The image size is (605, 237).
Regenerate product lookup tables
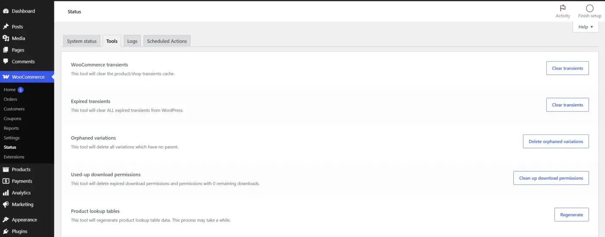[571, 215]
